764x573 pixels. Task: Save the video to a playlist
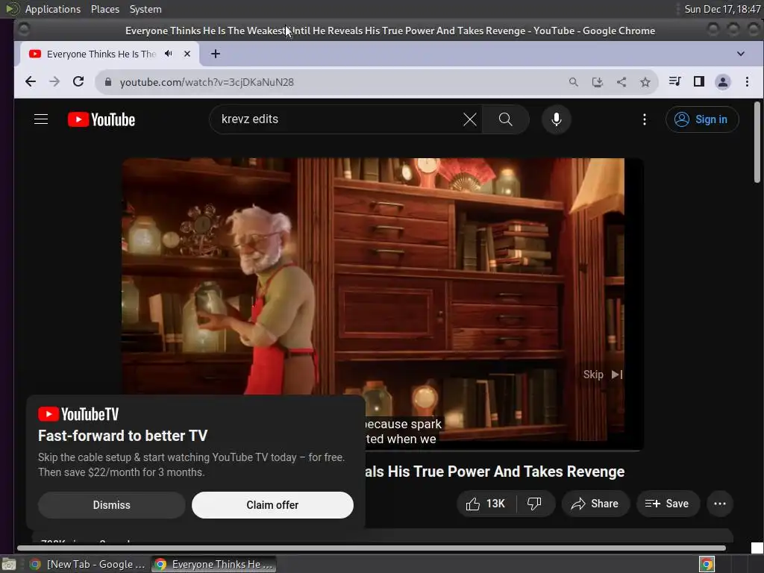pos(668,504)
